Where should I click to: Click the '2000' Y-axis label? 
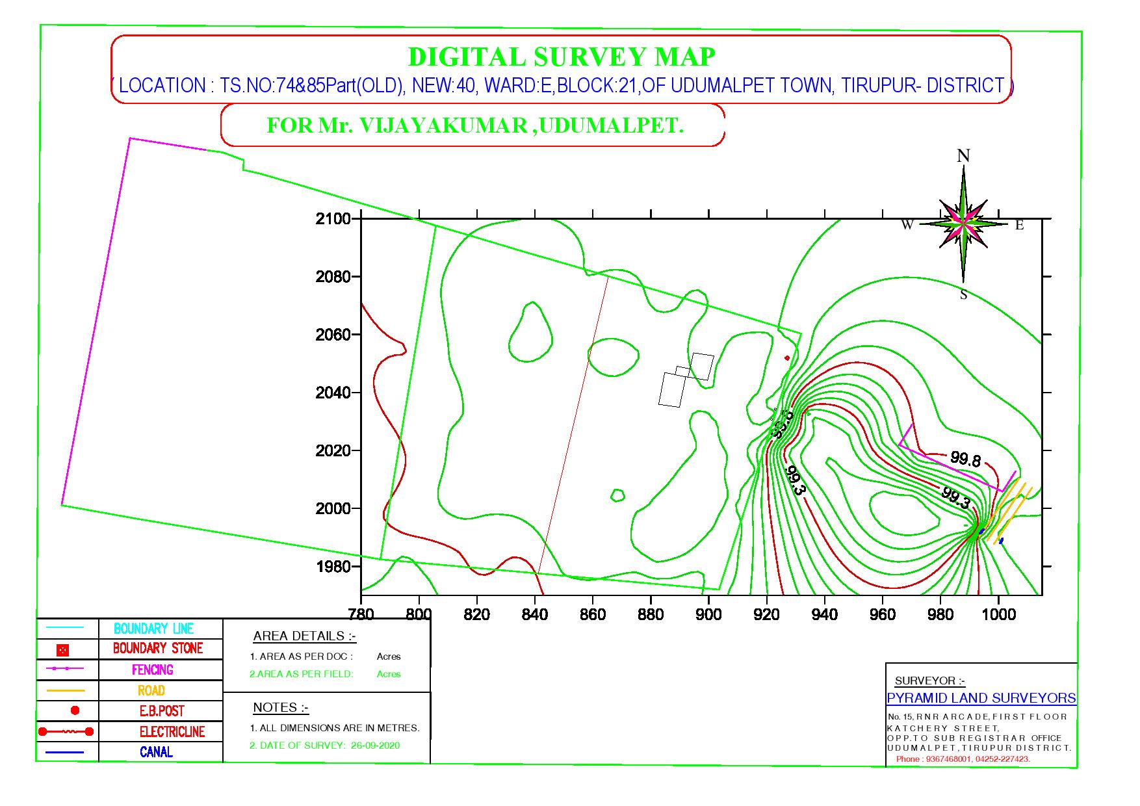(x=333, y=508)
